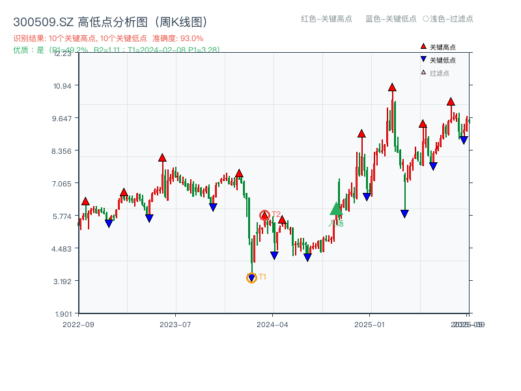This screenshot has height=391, width=521.
Task: Click the rightmost red key-high triangle
Action: coord(451,102)
